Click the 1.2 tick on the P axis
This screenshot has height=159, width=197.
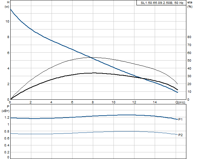(x=7, y=118)
